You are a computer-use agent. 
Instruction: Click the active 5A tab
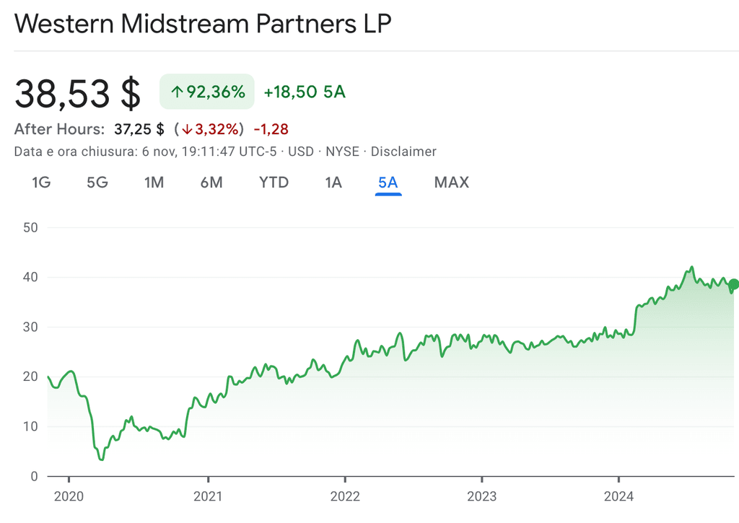(x=388, y=183)
